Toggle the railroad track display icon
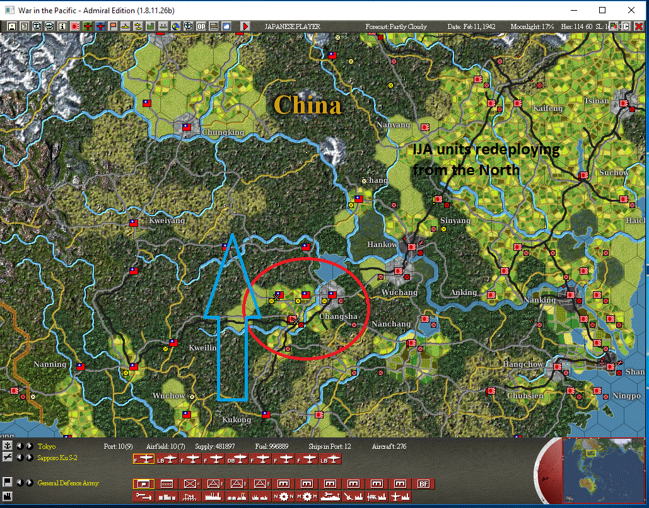649x508 pixels. 214,26
